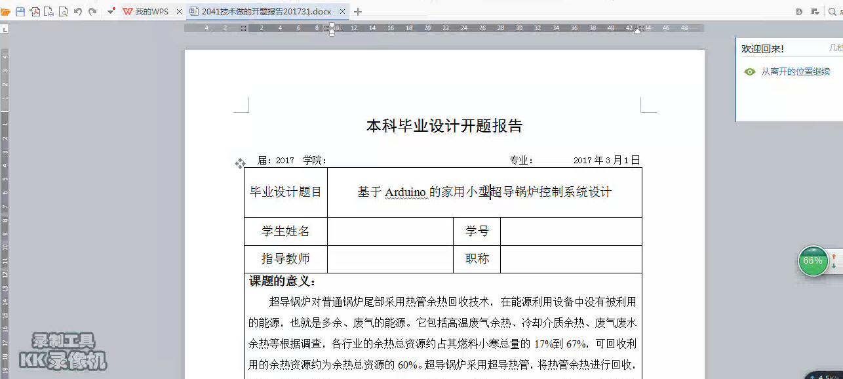Export the document to PDF
The image size is (843, 379).
[x=35, y=12]
